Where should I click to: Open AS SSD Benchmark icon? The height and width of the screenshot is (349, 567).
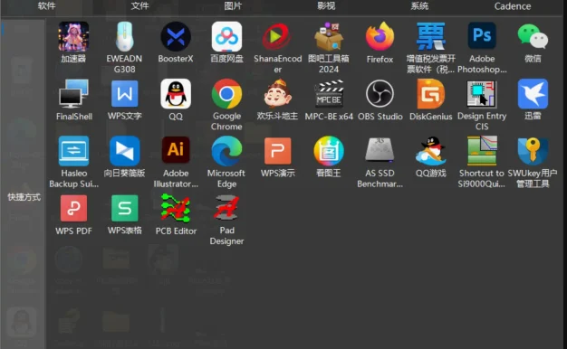tap(380, 150)
